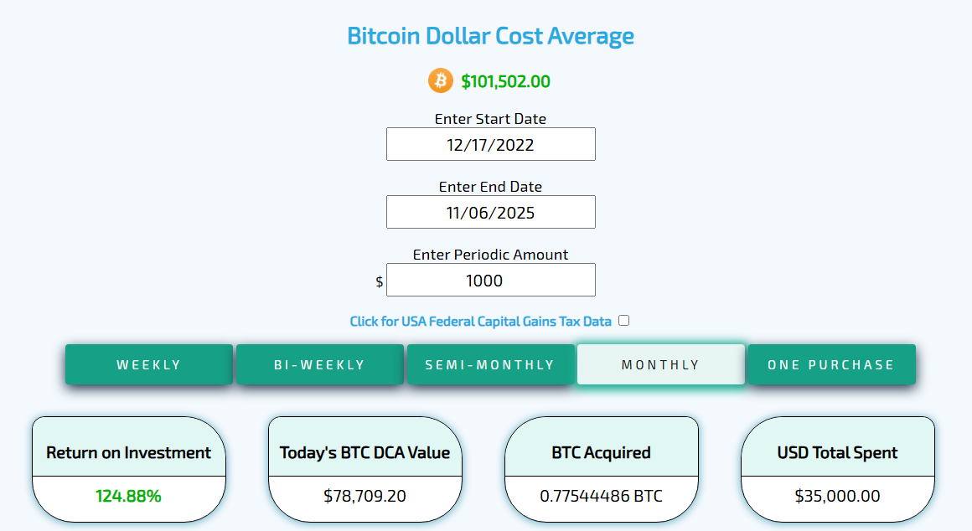
Task: Click the current Bitcoin price $101,502.00
Action: [505, 82]
